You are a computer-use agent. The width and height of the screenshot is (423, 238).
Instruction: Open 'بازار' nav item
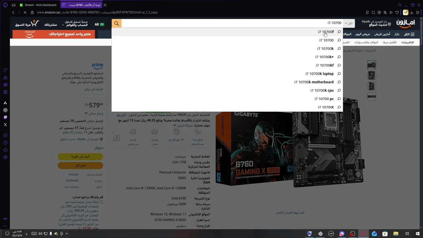tap(397, 34)
